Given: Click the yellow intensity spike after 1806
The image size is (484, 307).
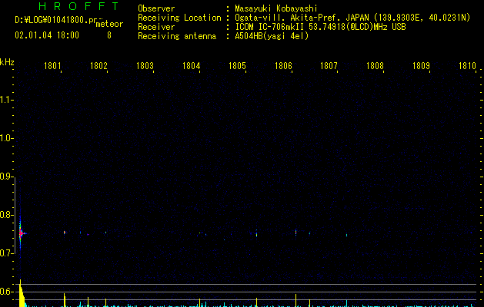Looking at the screenshot, I should pyautogui.click(x=295, y=300).
